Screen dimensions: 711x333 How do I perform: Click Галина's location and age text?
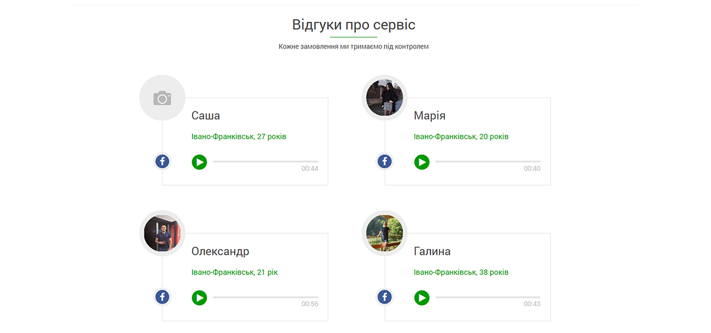pyautogui.click(x=461, y=273)
